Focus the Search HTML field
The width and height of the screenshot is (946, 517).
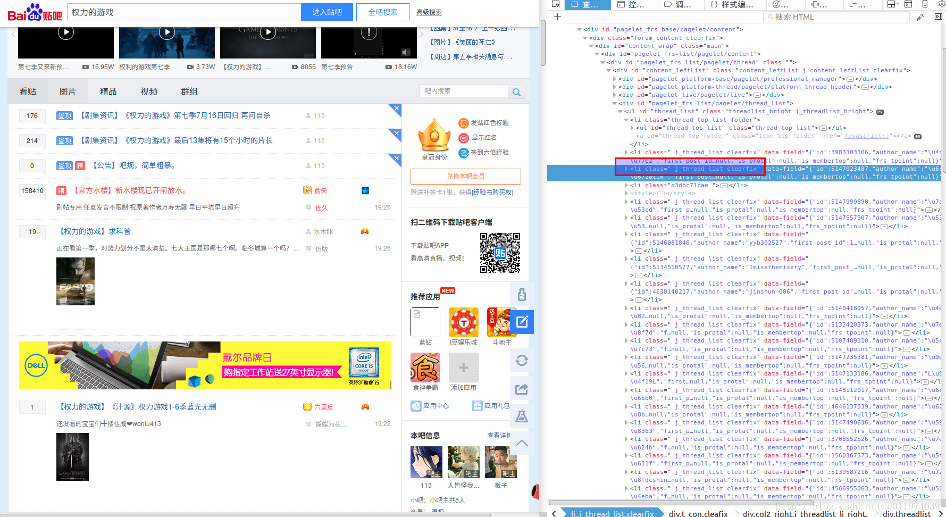coord(836,17)
